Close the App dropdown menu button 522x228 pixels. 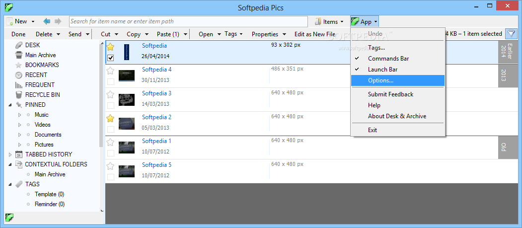pyautogui.click(x=365, y=22)
